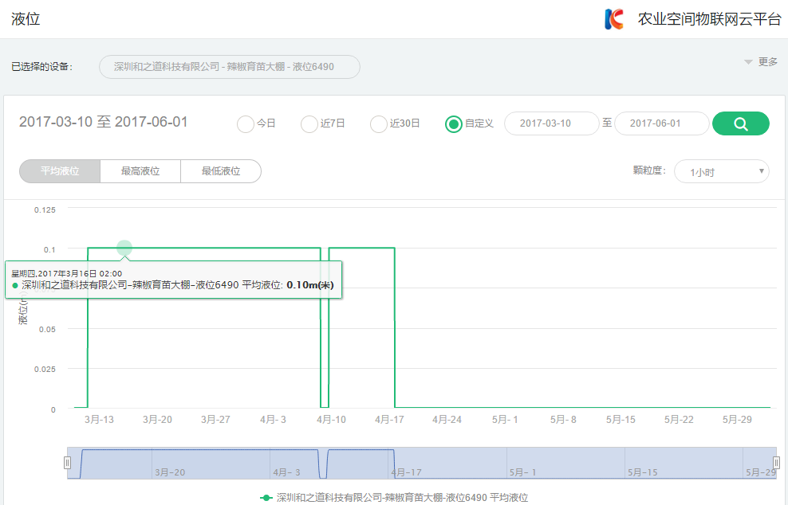Click the selected device tag 液位6490
This screenshot has height=505, width=788.
pos(230,67)
